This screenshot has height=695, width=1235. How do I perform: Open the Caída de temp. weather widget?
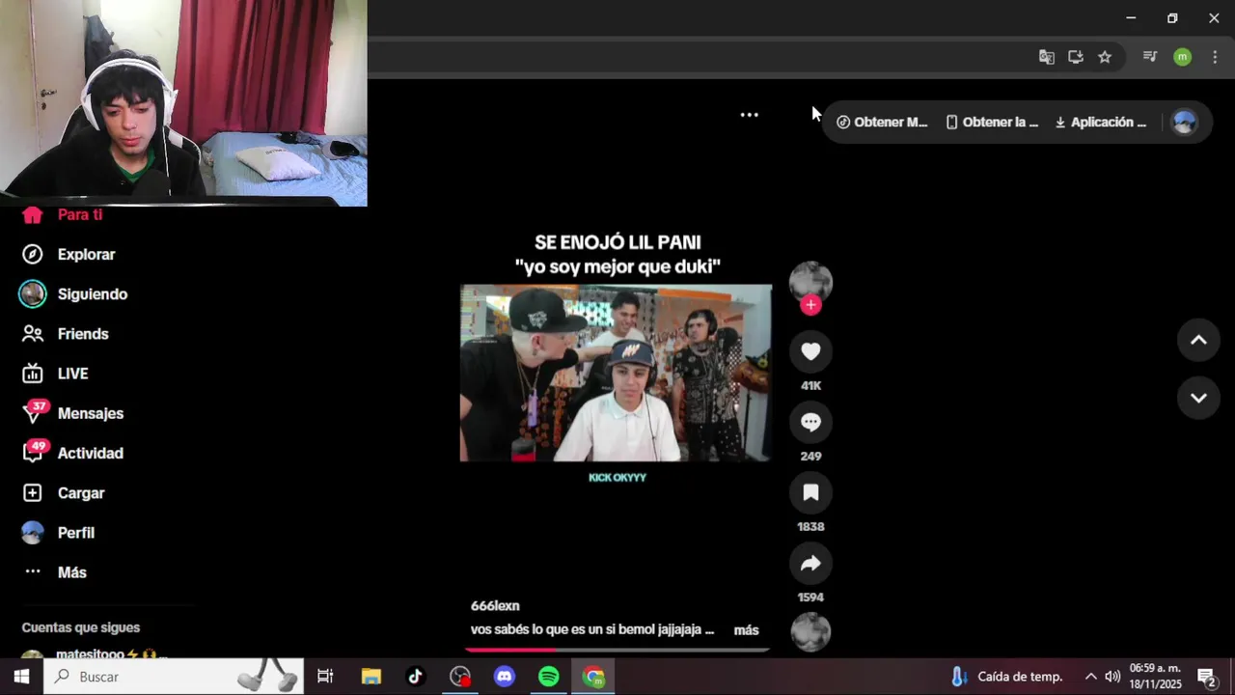coord(1005,677)
